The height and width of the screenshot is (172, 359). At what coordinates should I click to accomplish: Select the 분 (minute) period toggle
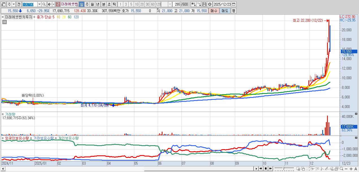[x=103, y=4]
